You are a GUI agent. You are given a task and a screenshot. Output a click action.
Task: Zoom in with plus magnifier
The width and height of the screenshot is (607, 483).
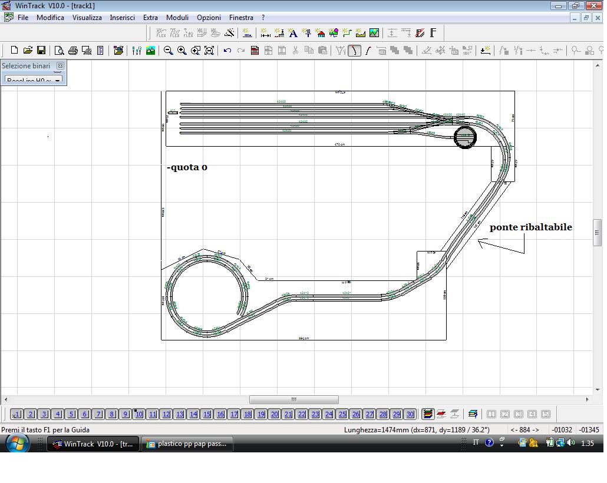[x=182, y=50]
